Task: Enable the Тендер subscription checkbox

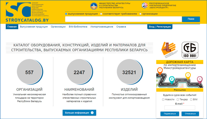Action: tap(178, 99)
